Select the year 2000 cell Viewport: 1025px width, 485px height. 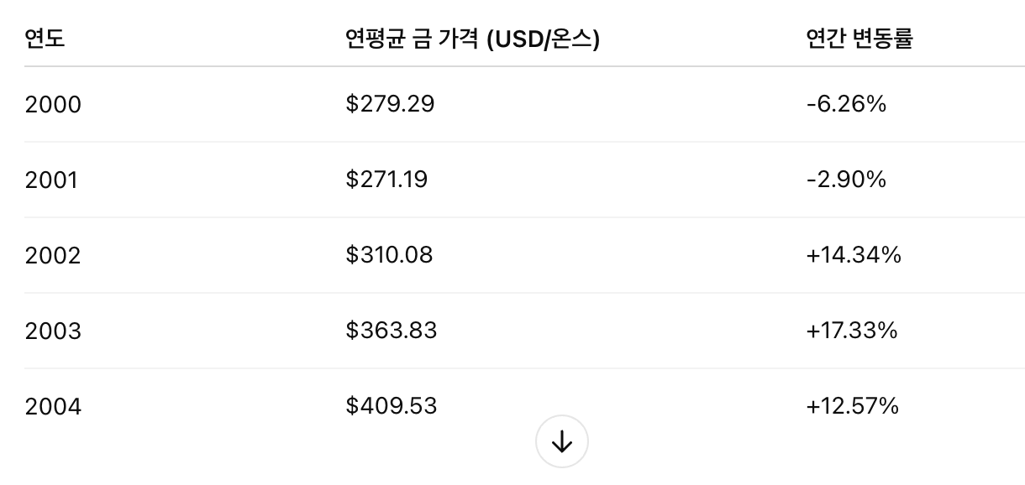(53, 104)
